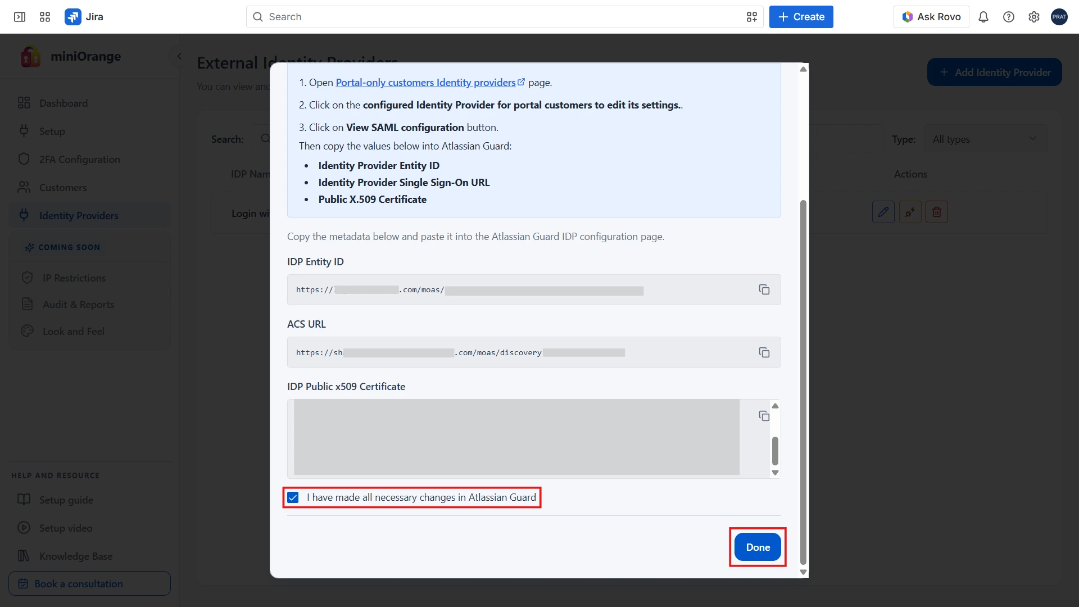Screen dimensions: 1079x607
Task: Select Identity Providers in the sidebar
Action: (x=89, y=215)
